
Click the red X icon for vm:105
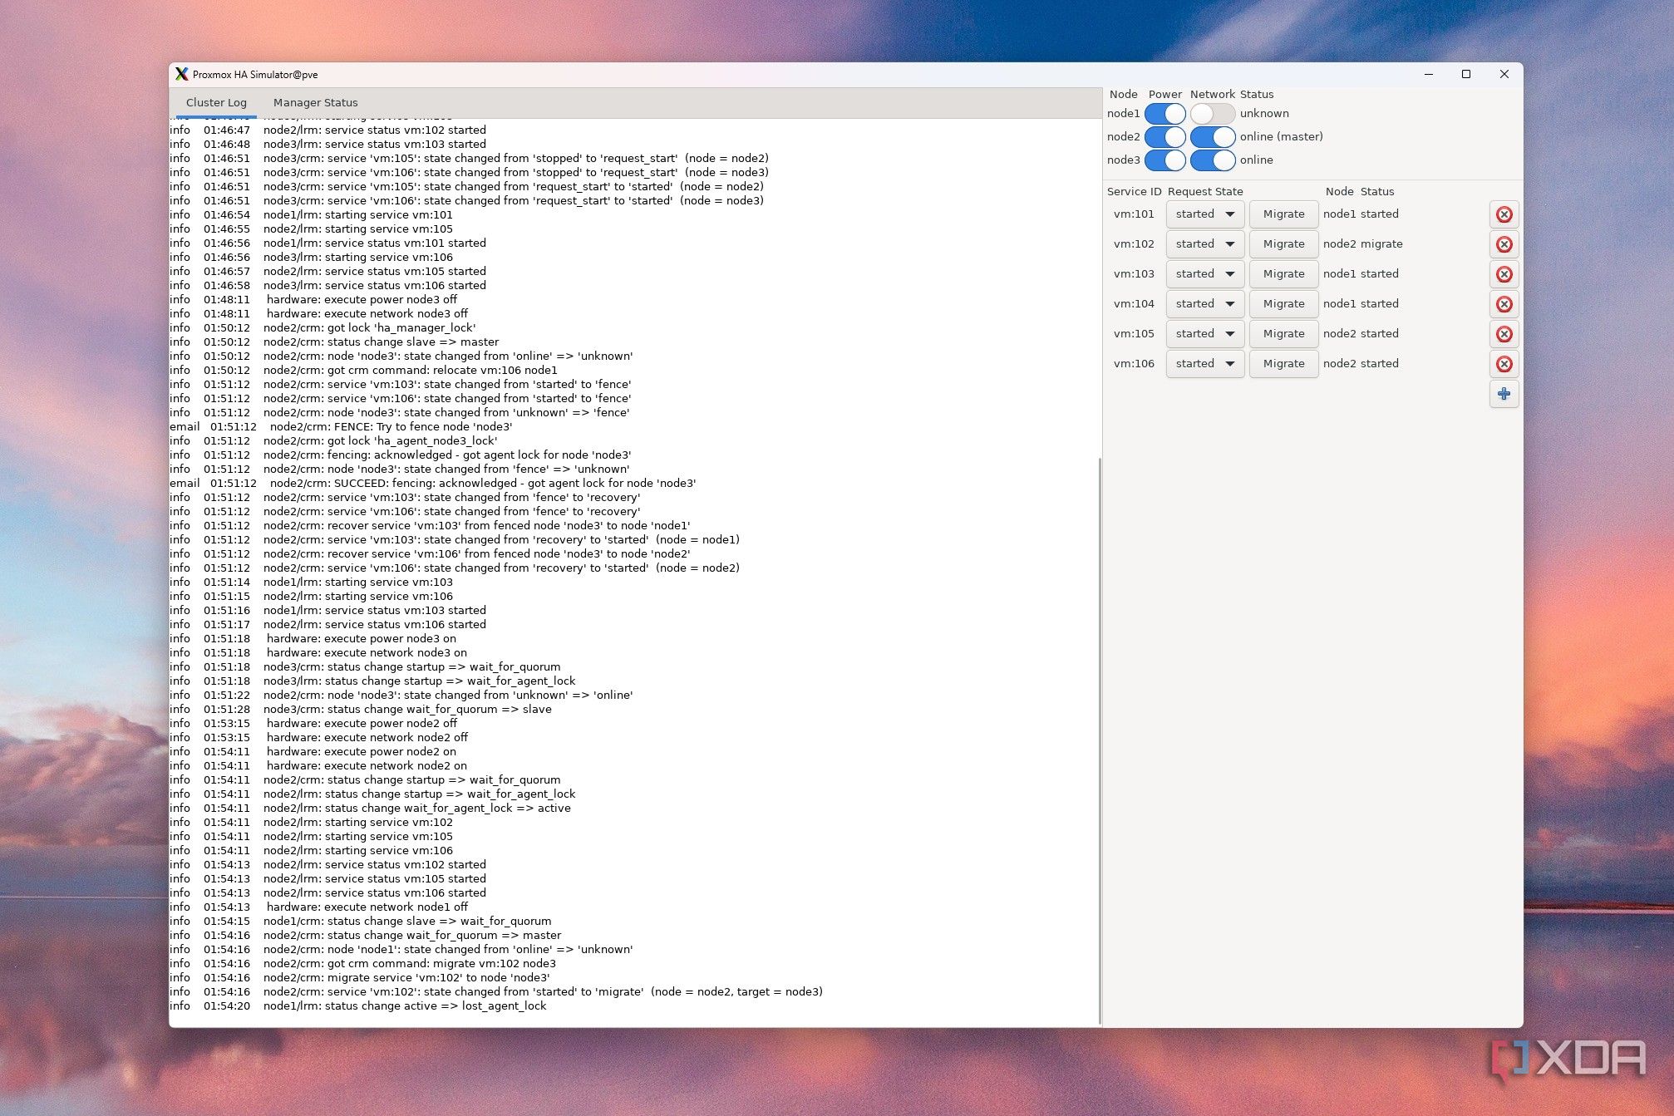click(1504, 334)
